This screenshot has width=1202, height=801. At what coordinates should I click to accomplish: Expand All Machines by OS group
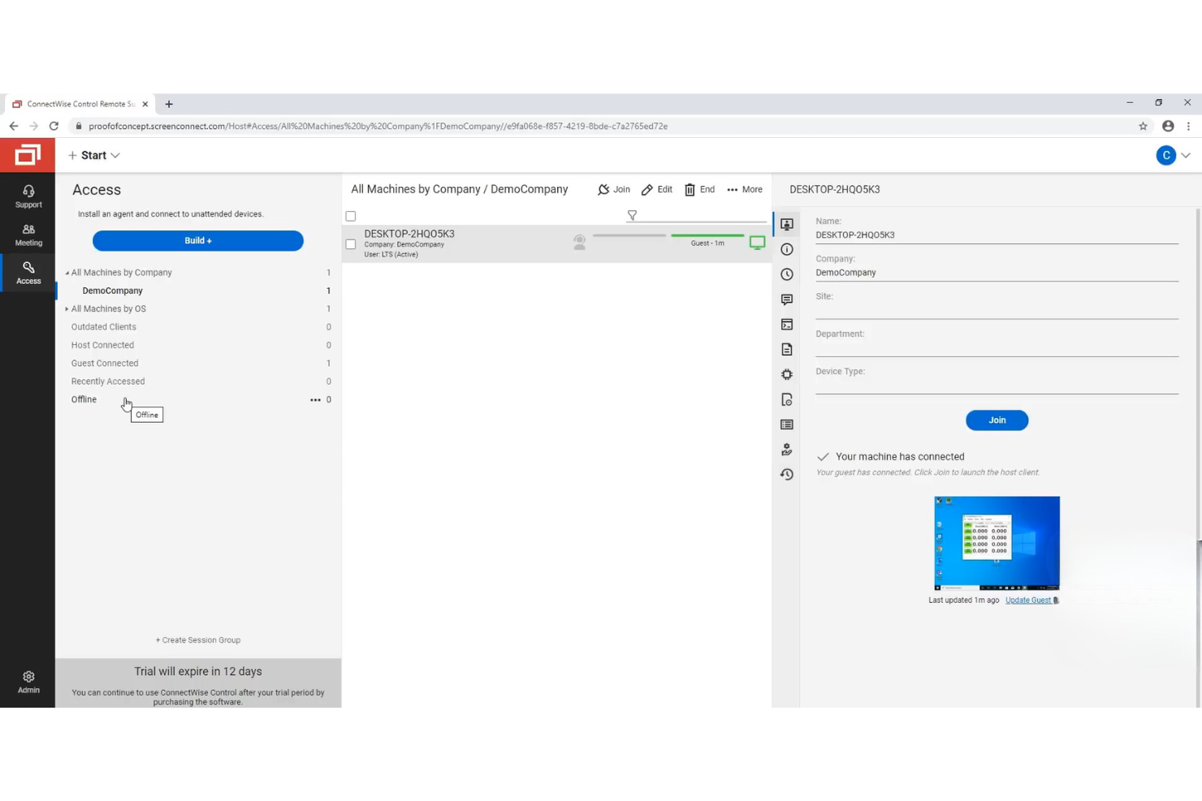tap(67, 309)
